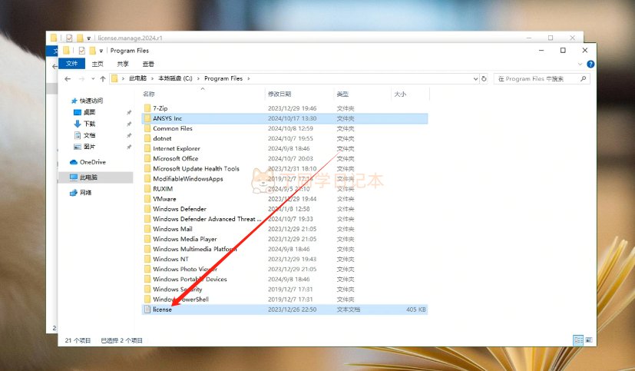Viewport: 635px width, 371px height.
Task: Switch to the 查看 ribbon tab
Action: pos(148,64)
